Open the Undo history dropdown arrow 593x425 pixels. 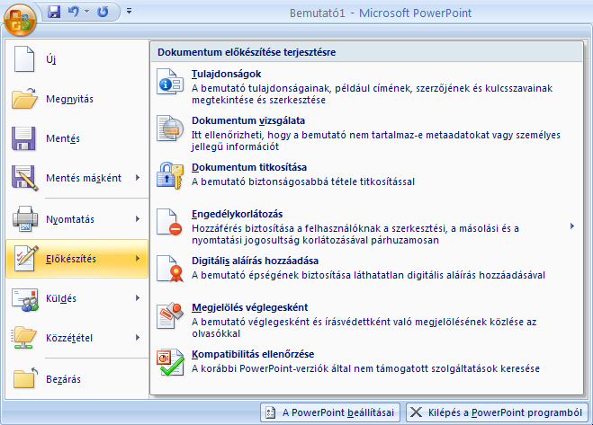point(86,12)
